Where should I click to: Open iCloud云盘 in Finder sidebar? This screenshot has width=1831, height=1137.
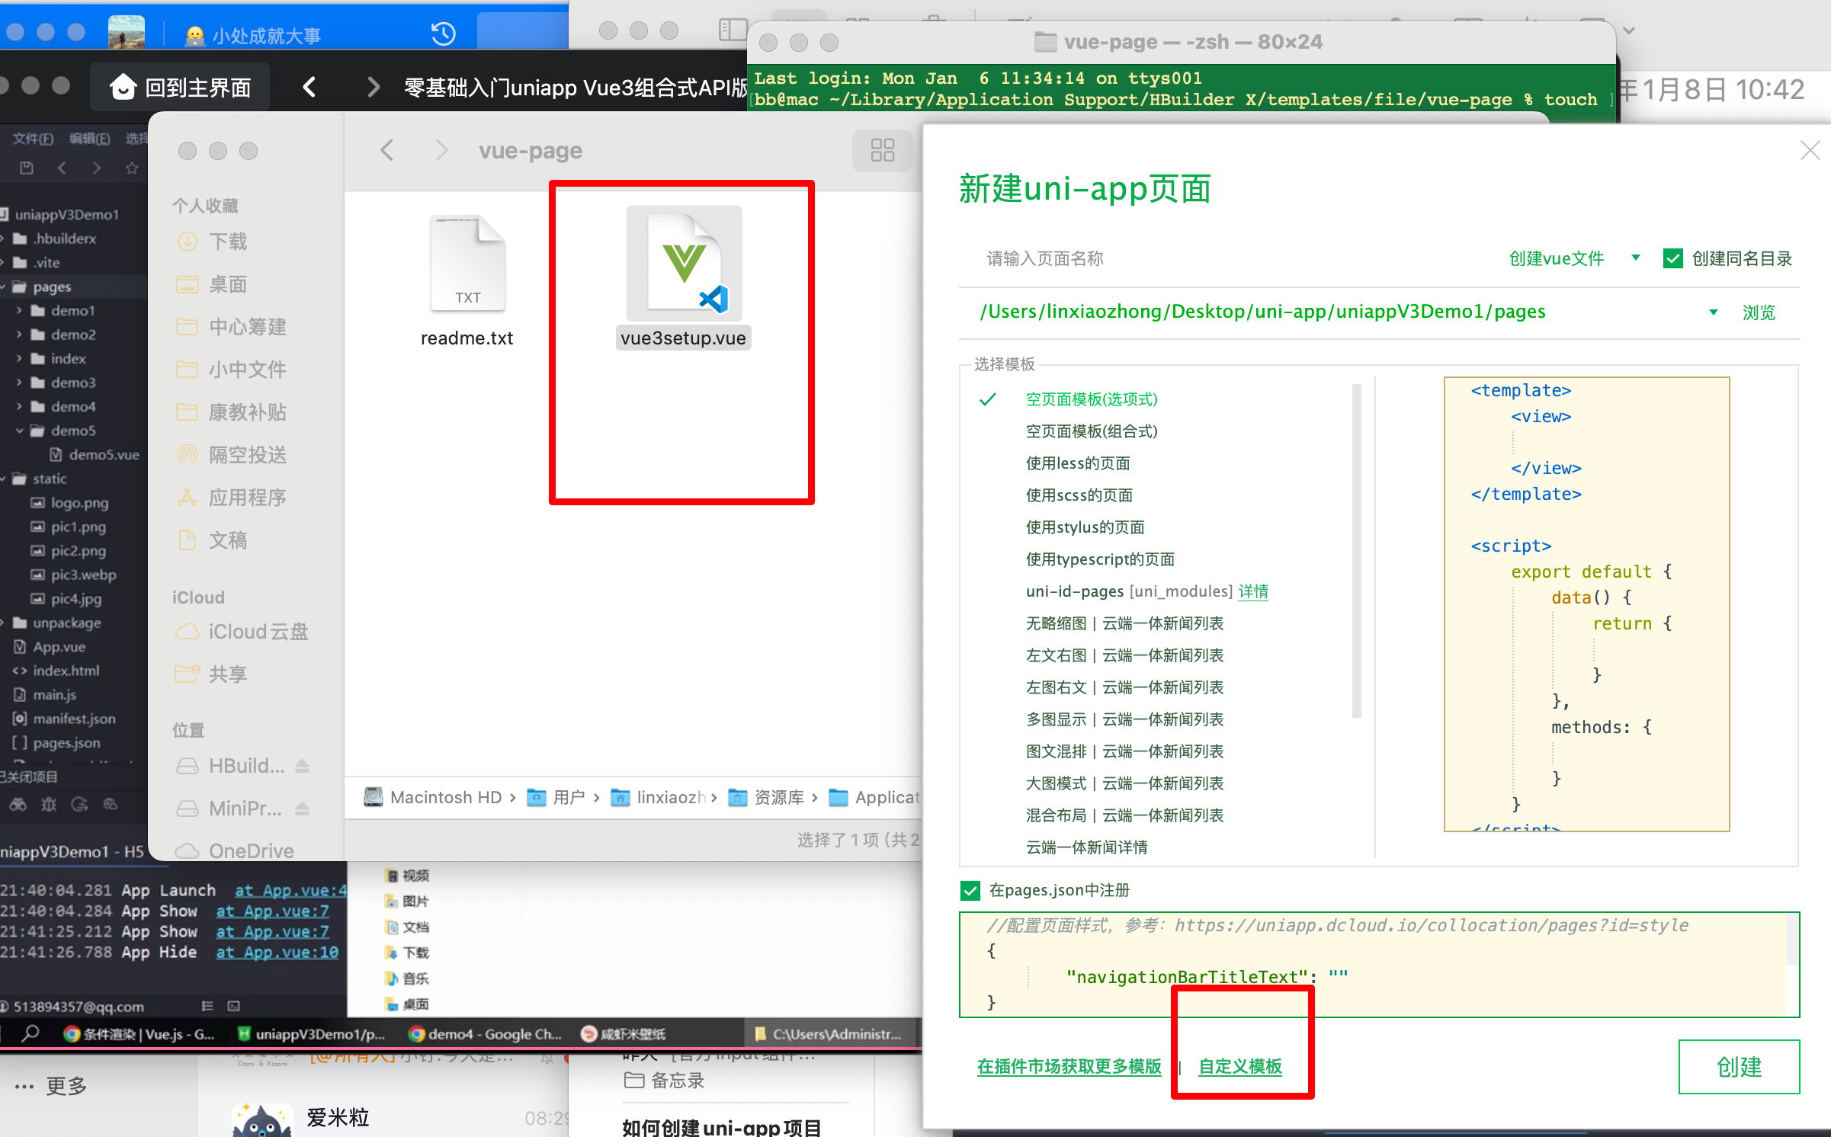[258, 632]
